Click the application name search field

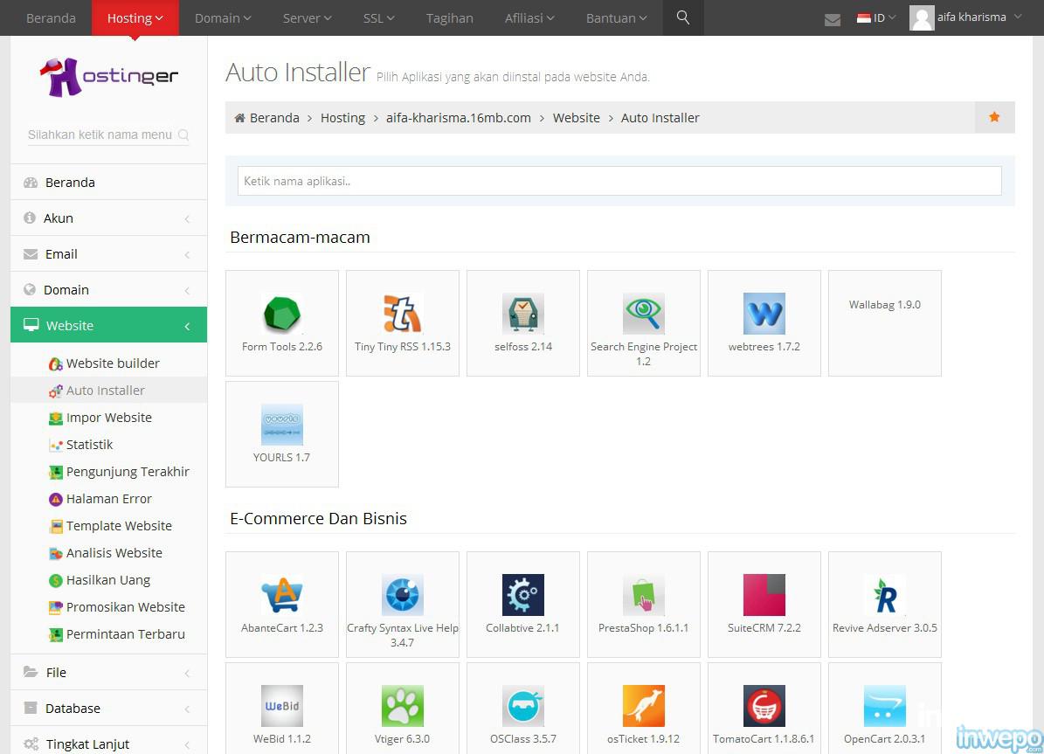click(x=619, y=181)
